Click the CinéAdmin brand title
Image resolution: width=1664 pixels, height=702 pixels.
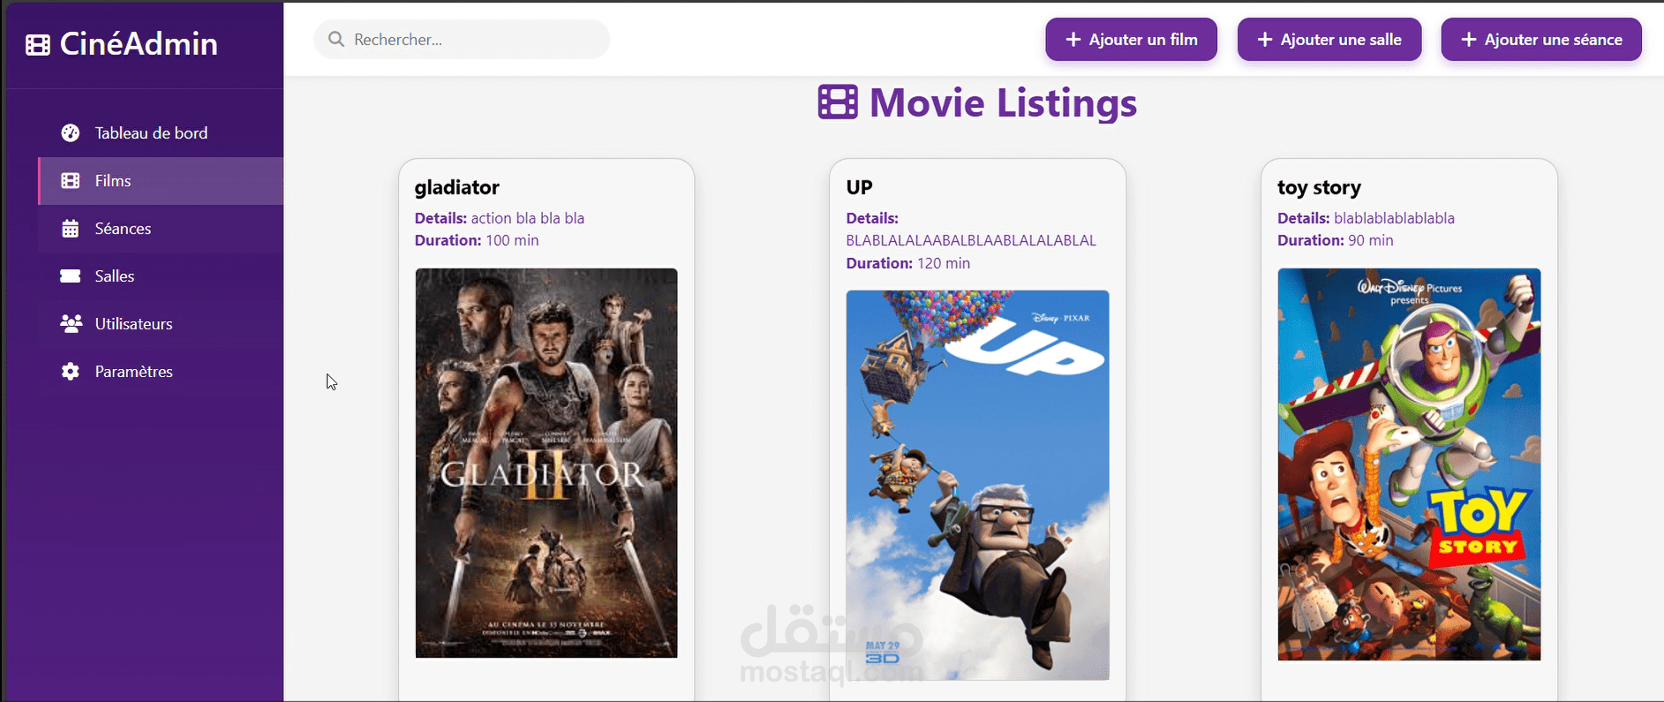tap(139, 44)
